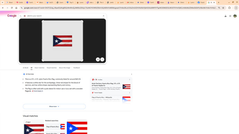
Task: Switch to Visual matches tab
Action: (52, 68)
